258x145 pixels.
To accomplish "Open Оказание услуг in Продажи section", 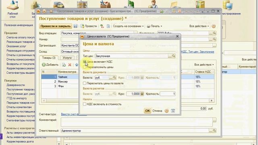I will tap(16, 46).
